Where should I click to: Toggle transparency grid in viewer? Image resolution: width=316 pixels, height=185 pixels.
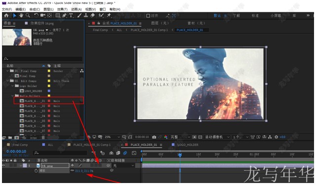[x=200, y=137]
